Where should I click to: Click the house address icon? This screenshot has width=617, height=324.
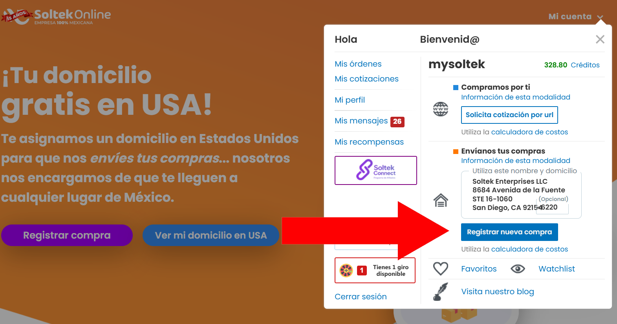(x=441, y=200)
